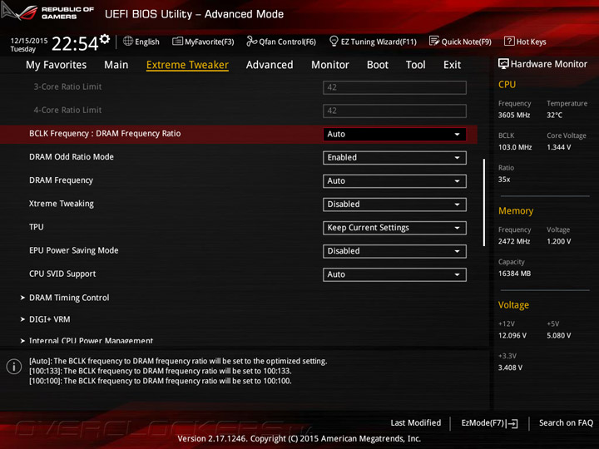Click the info circle icon in help area
The height and width of the screenshot is (449, 599).
tap(14, 367)
